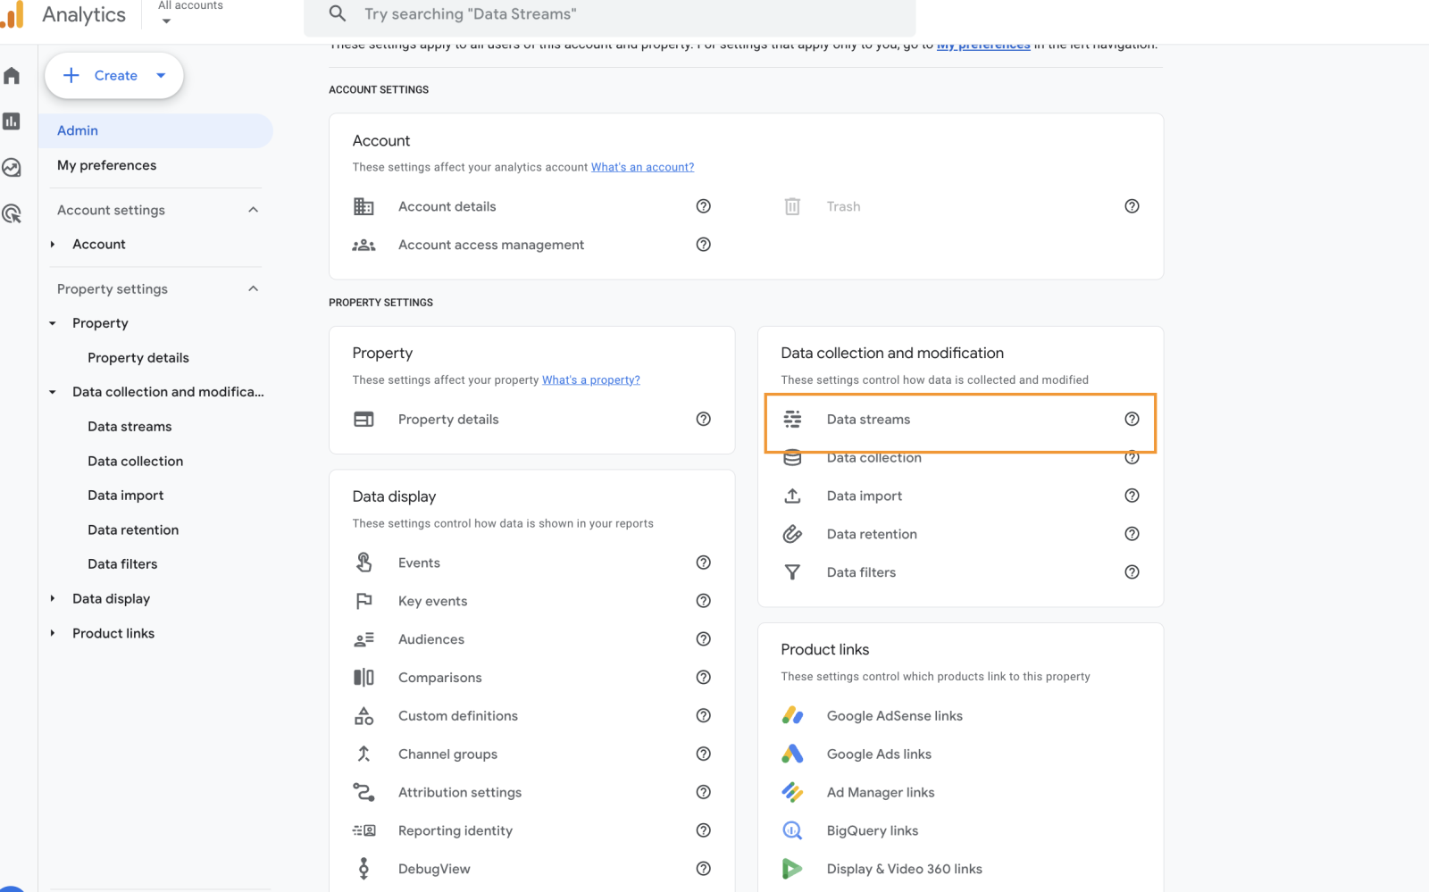Click the Trash bin icon
The image size is (1429, 892).
tap(792, 206)
